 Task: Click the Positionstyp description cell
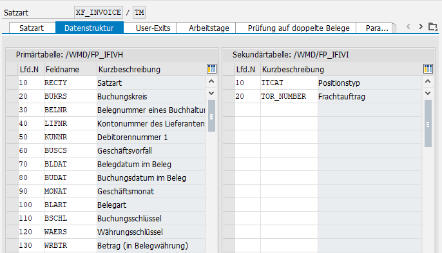[x=370, y=83]
